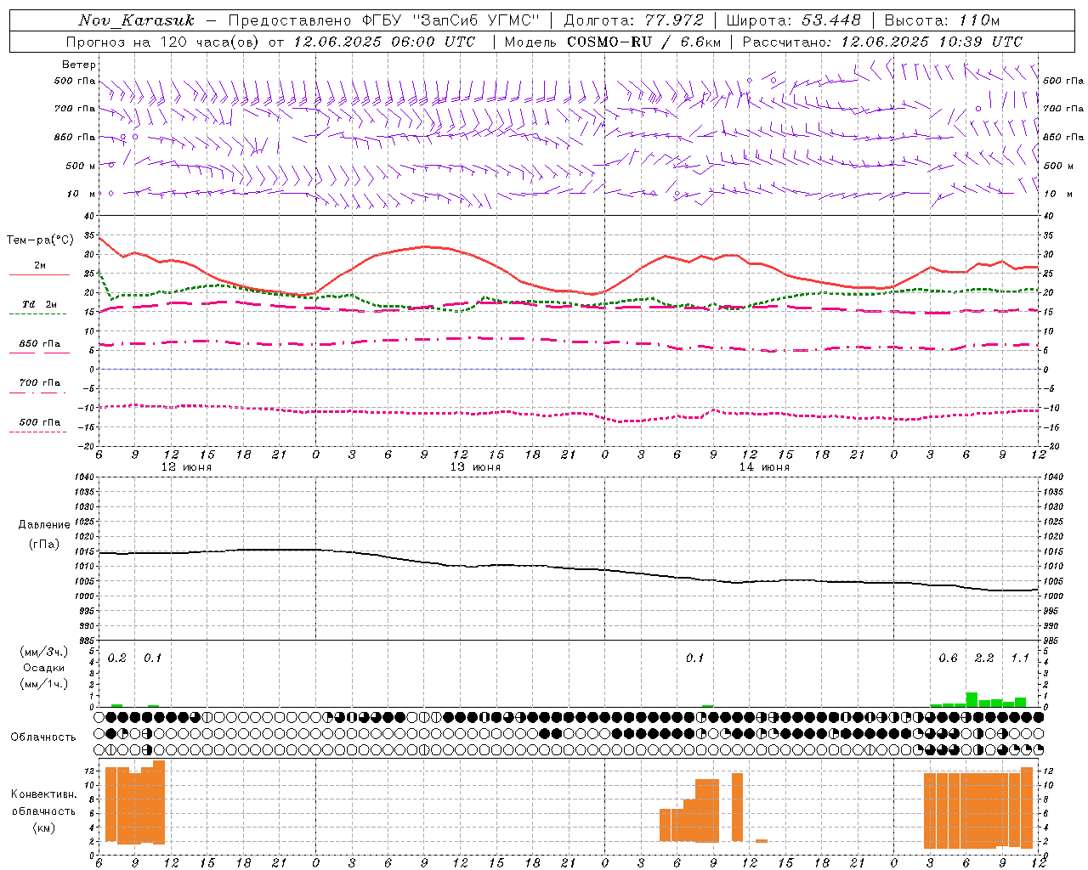Click the tallest green precipitation bar
1088x870 pixels.
(972, 700)
